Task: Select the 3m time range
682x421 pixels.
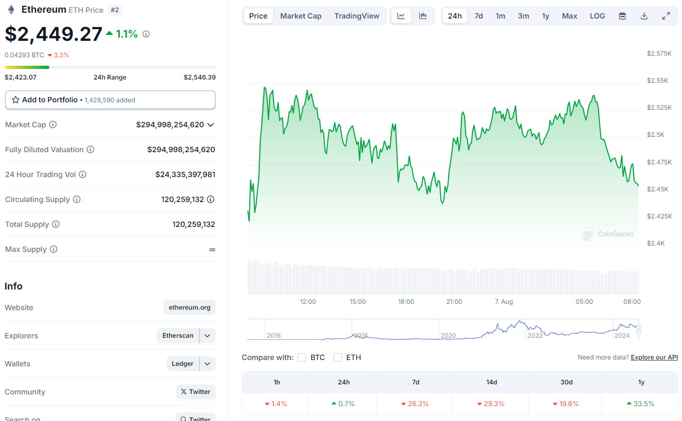Action: tap(523, 16)
